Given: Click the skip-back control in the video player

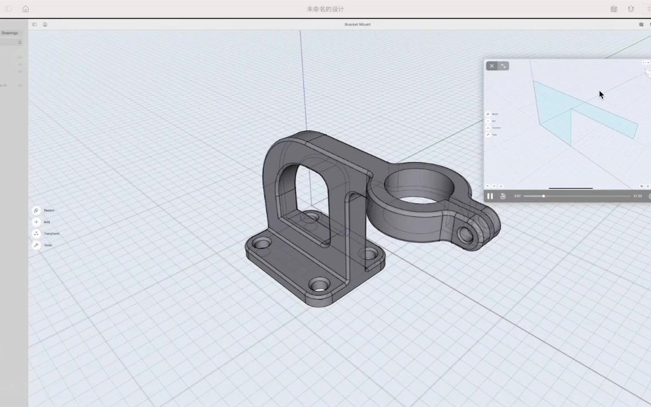Looking at the screenshot, I should pos(502,196).
